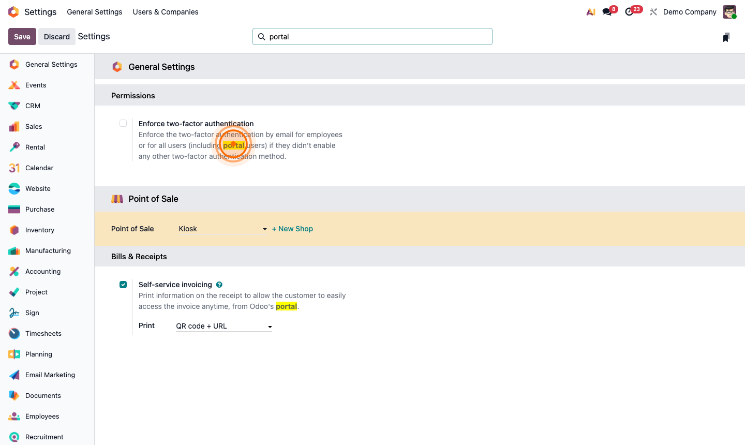745x445 pixels.
Task: Click inside the portal search field
Action: point(372,36)
